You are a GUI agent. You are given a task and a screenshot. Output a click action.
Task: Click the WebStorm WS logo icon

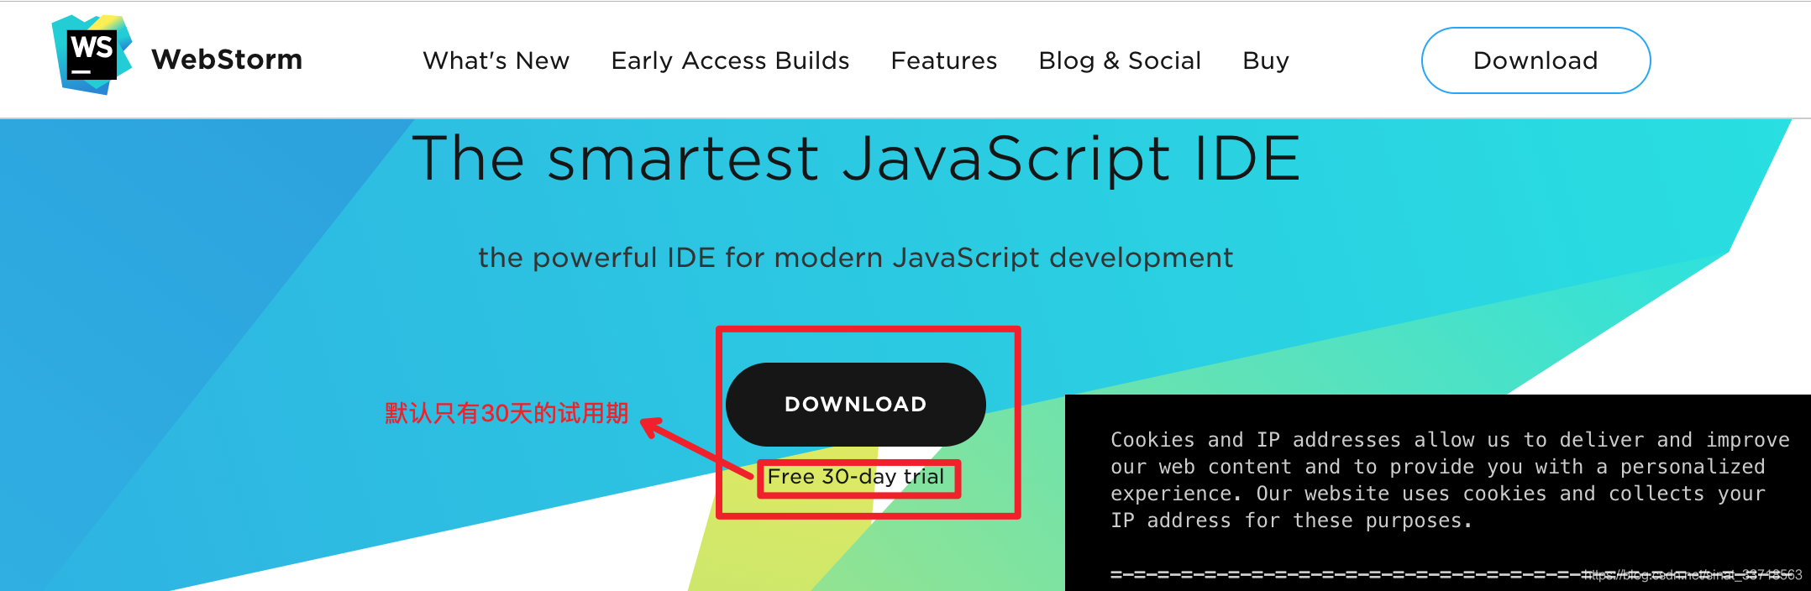(92, 55)
